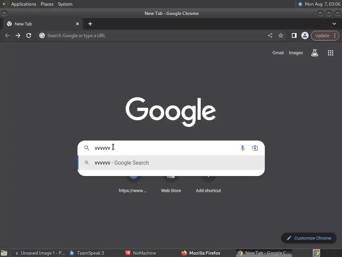Click Customize Chrome button

309,238
